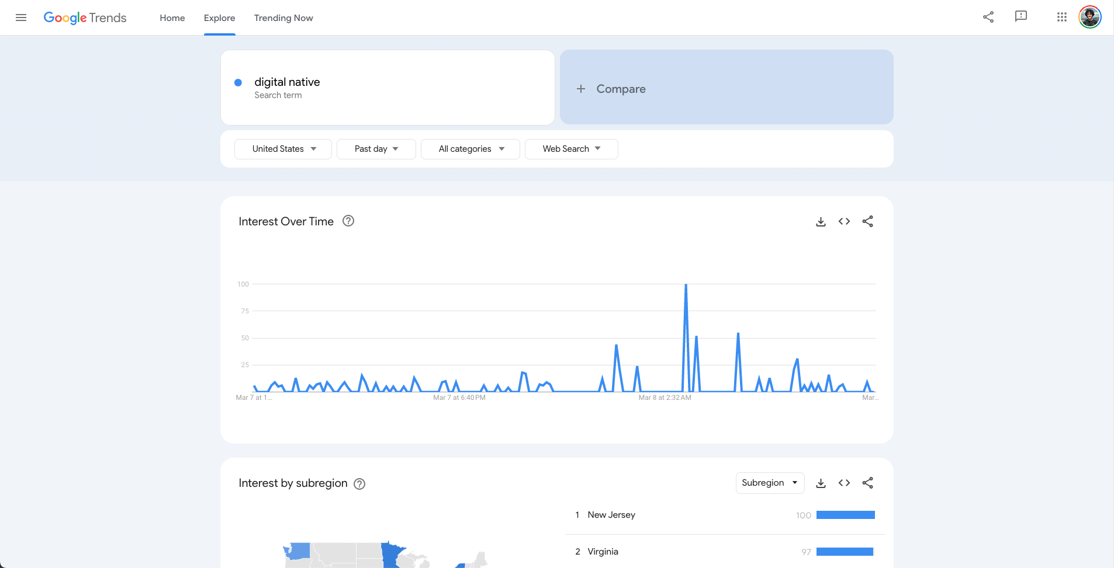The image size is (1114, 568).
Task: Open the send feedback icon
Action: (1020, 16)
